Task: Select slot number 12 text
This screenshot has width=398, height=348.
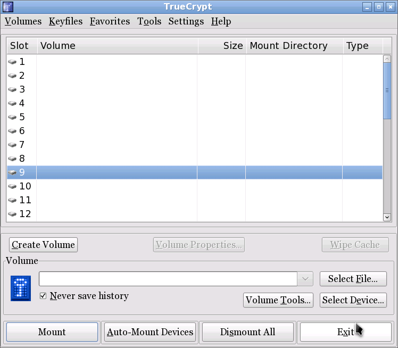Action: [x=25, y=214]
